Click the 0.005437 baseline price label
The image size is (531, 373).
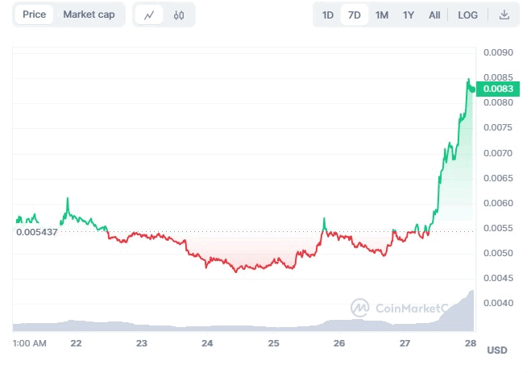click(36, 232)
